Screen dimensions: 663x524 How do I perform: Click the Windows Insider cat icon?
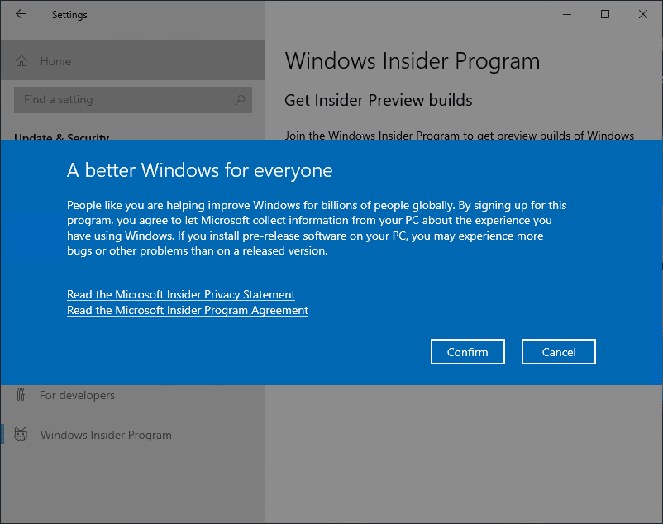[21, 435]
